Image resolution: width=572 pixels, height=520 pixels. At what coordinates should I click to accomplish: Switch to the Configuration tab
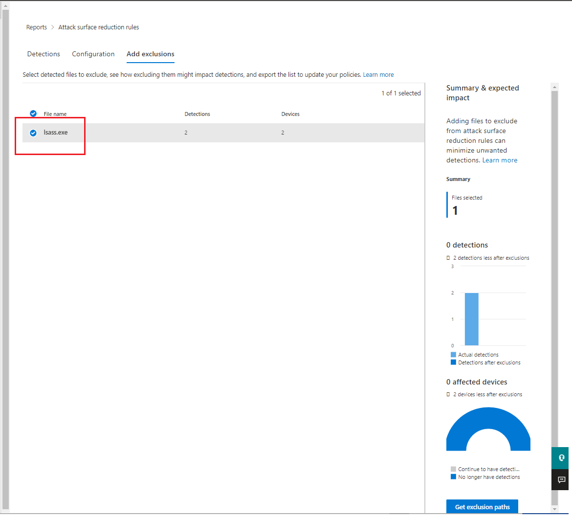[x=93, y=54]
